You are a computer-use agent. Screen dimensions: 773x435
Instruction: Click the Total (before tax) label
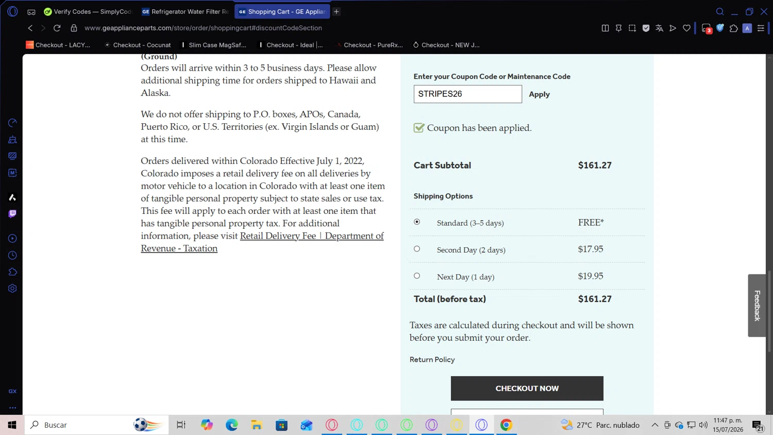[449, 299]
